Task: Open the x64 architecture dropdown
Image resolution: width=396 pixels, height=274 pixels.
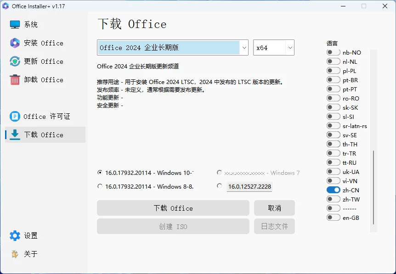Action: coord(290,48)
